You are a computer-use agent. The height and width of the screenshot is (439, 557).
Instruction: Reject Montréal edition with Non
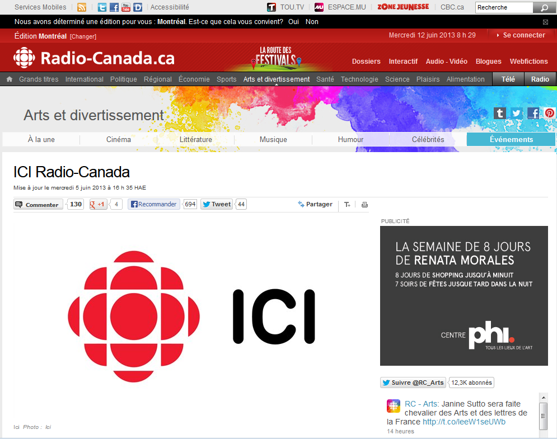click(x=312, y=22)
